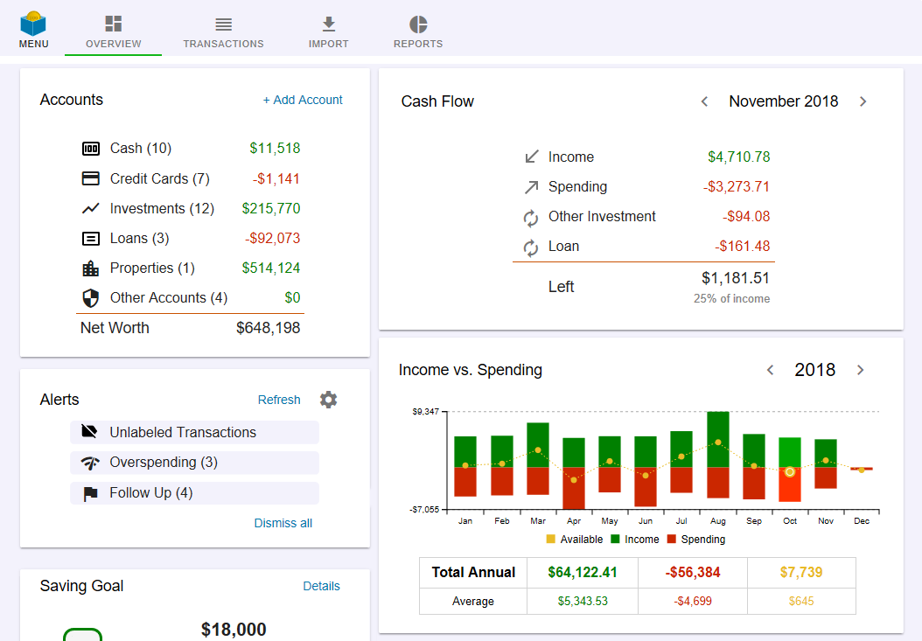This screenshot has height=641, width=922.
Task: Go to next year after 2018
Action: 860,370
